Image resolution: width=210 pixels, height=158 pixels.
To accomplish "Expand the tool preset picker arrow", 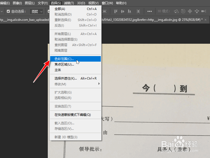I will (2, 12).
